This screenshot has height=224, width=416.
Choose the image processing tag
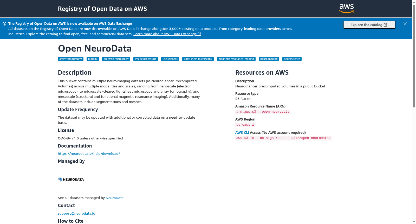coord(146,59)
